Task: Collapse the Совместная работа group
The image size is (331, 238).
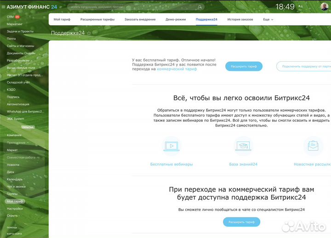Action: (x=23, y=158)
